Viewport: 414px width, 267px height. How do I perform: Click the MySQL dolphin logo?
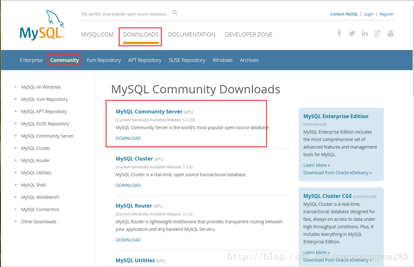(42, 25)
